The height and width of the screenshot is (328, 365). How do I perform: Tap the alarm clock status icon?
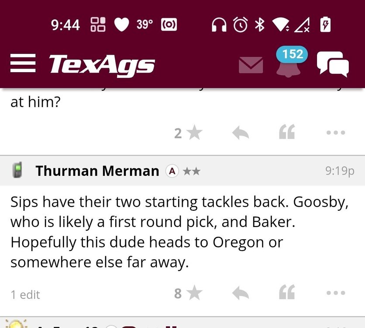pos(240,24)
